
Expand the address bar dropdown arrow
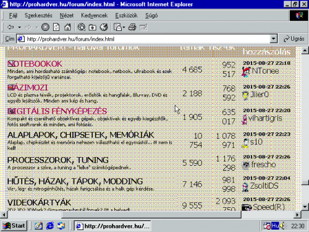[273, 39]
